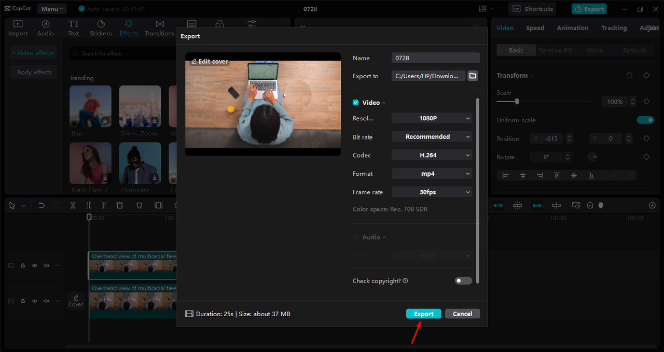
Task: Open the dropdown arrow beside the pointer tool
Action: (23, 206)
